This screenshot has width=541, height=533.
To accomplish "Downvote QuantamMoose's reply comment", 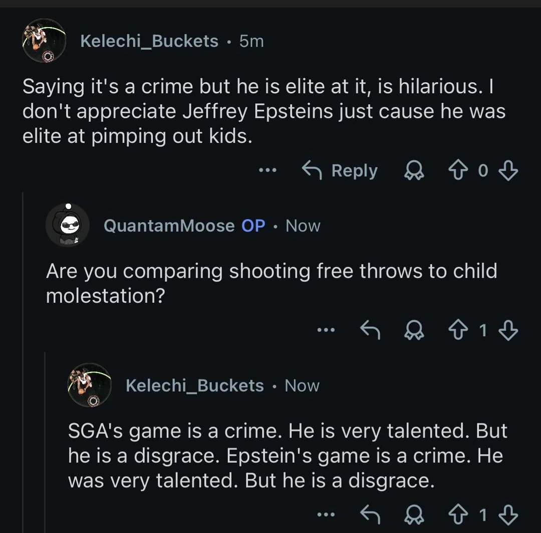I will [509, 330].
